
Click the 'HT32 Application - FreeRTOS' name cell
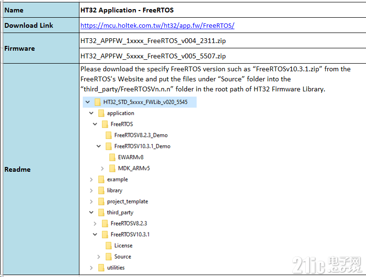pos(222,10)
